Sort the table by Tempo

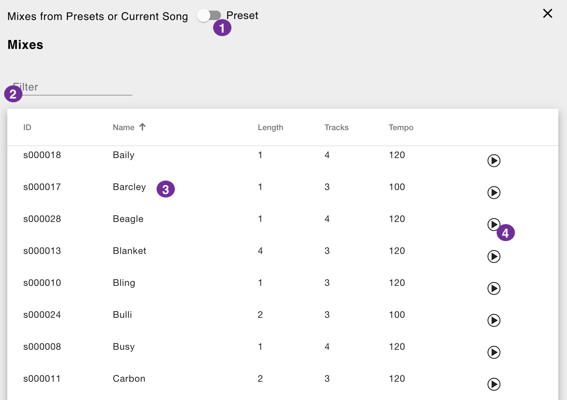pyautogui.click(x=401, y=127)
